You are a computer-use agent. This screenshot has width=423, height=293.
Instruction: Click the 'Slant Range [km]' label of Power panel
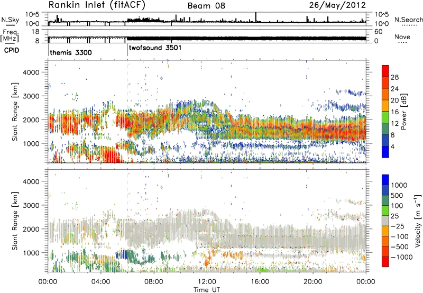[x=15, y=112]
